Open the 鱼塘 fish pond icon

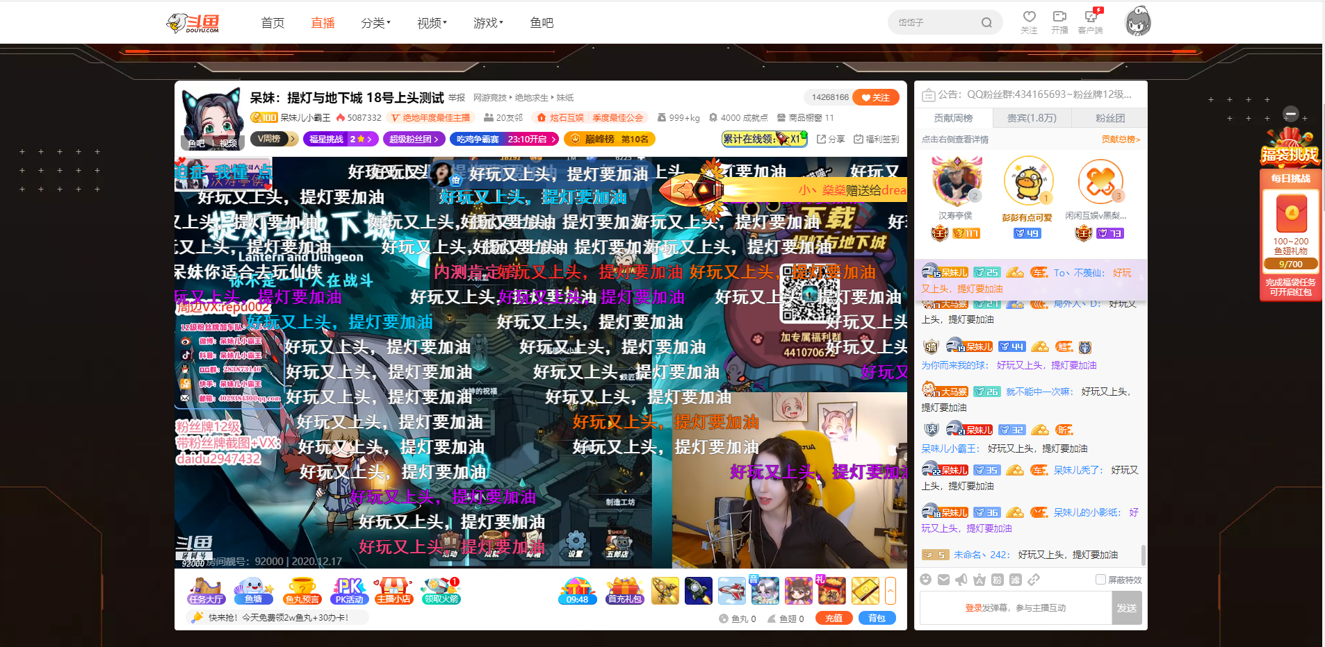tap(253, 591)
